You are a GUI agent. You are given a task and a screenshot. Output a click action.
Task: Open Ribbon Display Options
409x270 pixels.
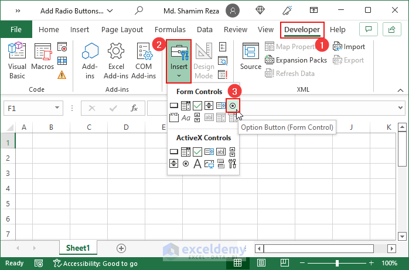pos(313,10)
